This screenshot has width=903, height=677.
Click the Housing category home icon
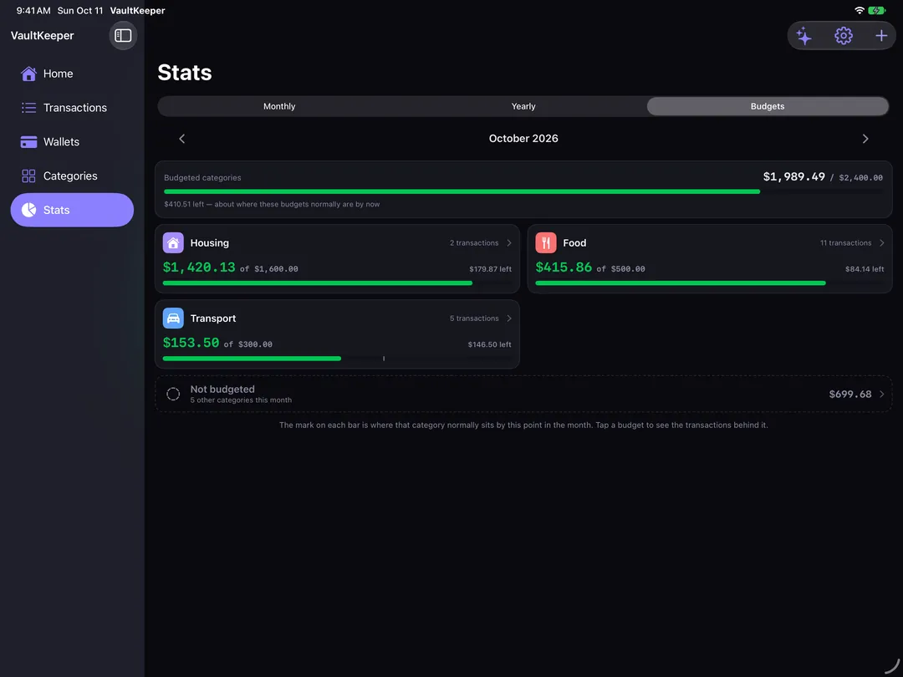coord(173,243)
